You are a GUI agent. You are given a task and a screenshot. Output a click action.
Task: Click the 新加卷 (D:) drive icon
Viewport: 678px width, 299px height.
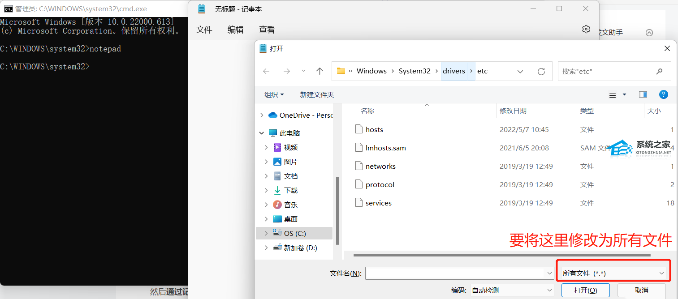277,247
